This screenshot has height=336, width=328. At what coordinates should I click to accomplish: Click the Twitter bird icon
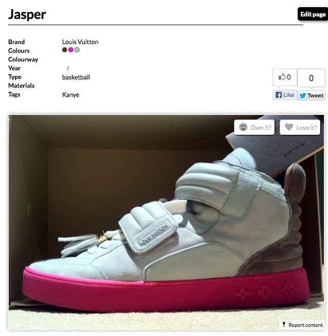(x=303, y=95)
